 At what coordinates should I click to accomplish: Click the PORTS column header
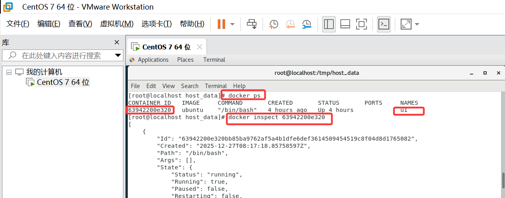pos(373,103)
